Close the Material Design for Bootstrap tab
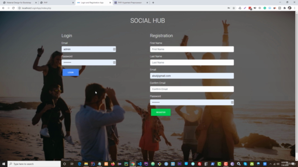Viewport: 298px width, 167px height. [36, 3]
